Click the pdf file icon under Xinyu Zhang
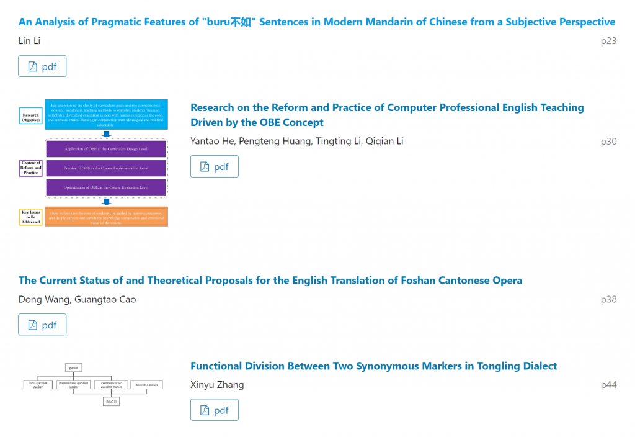 [x=205, y=410]
